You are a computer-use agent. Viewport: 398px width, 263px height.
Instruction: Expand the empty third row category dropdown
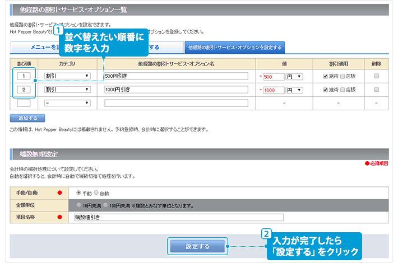tap(67, 103)
